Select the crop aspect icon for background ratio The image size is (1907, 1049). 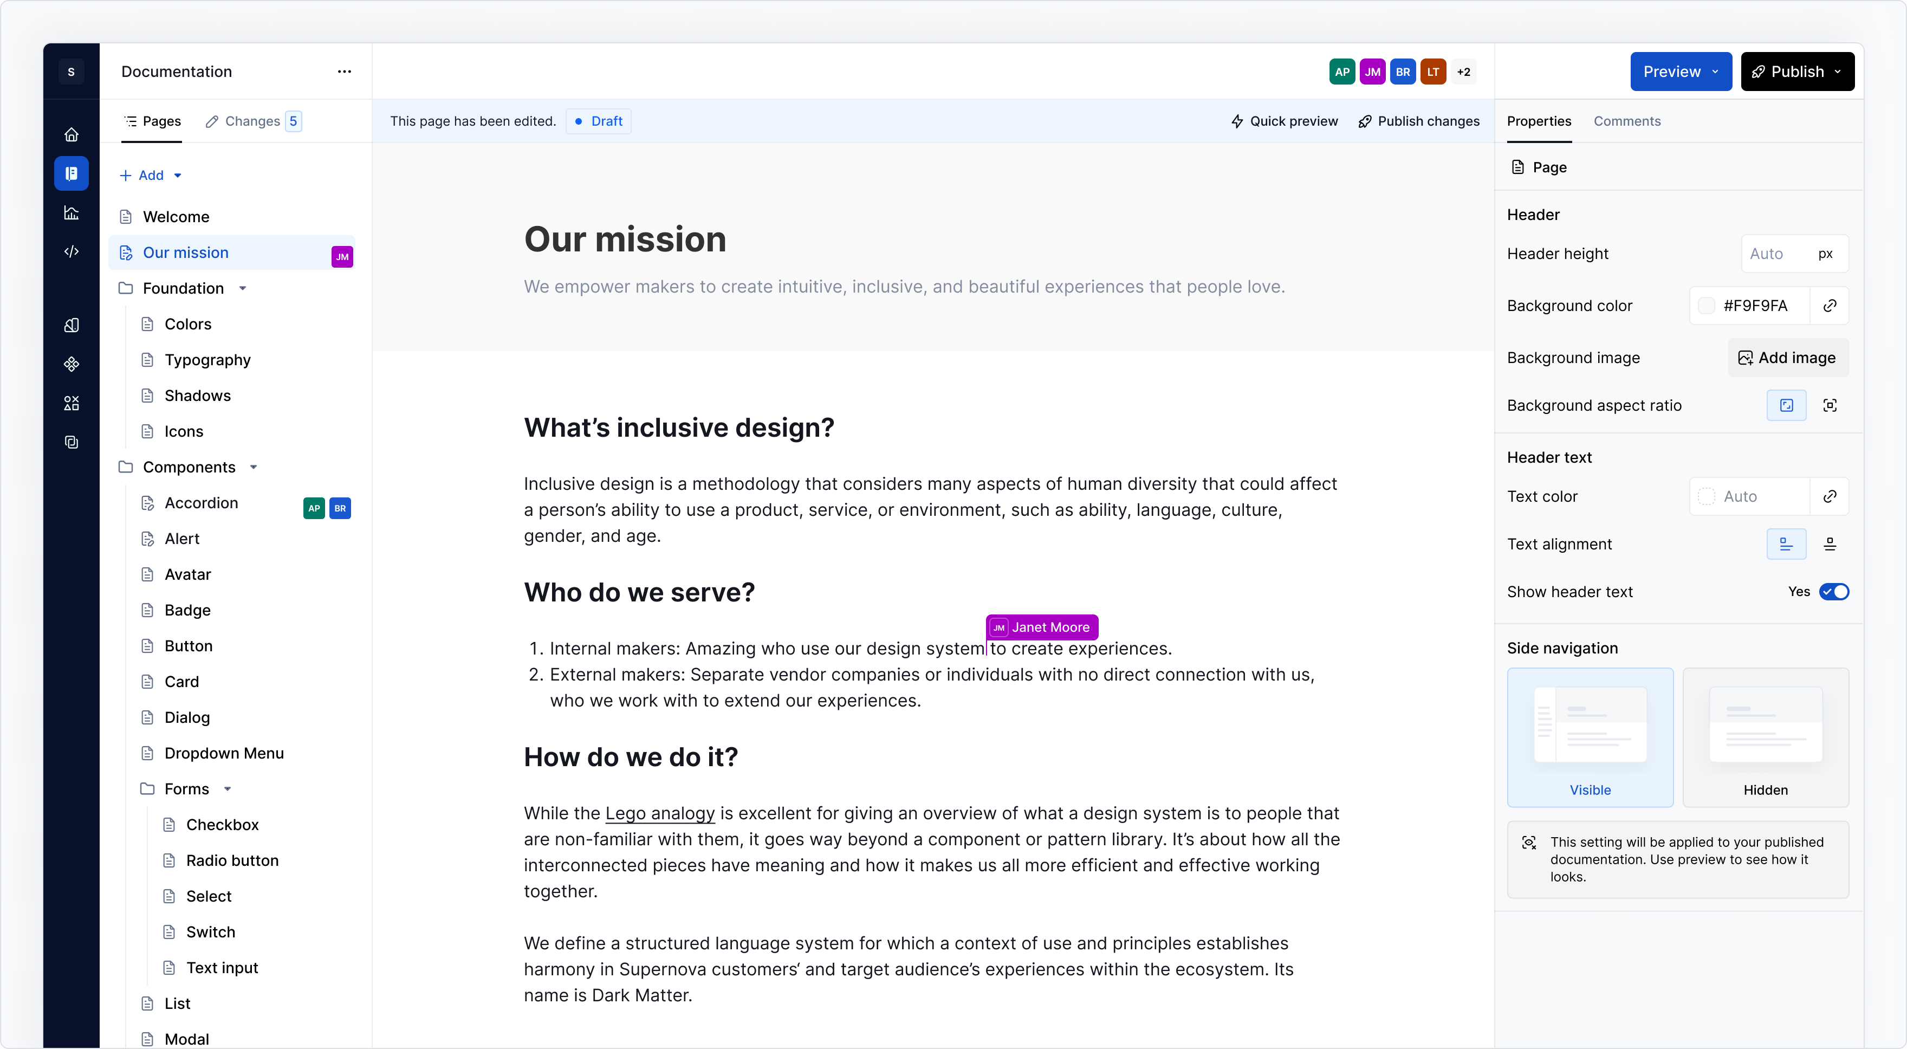click(x=1831, y=405)
